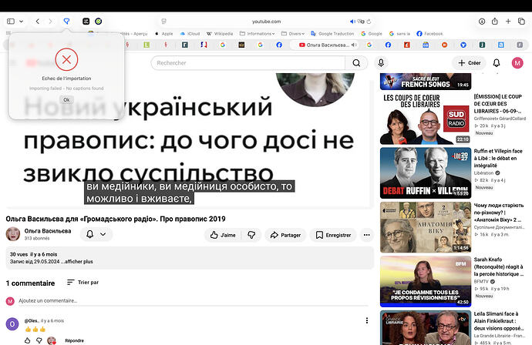Click the search magnifier button

(356, 62)
